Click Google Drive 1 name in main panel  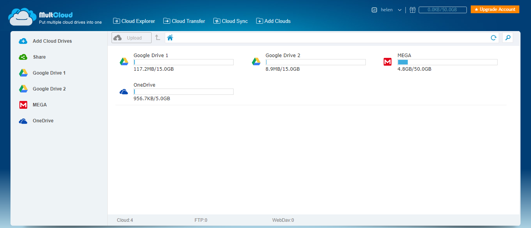tap(151, 56)
